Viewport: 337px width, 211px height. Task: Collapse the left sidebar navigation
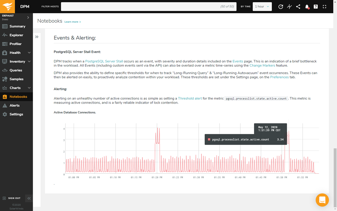pos(29,198)
